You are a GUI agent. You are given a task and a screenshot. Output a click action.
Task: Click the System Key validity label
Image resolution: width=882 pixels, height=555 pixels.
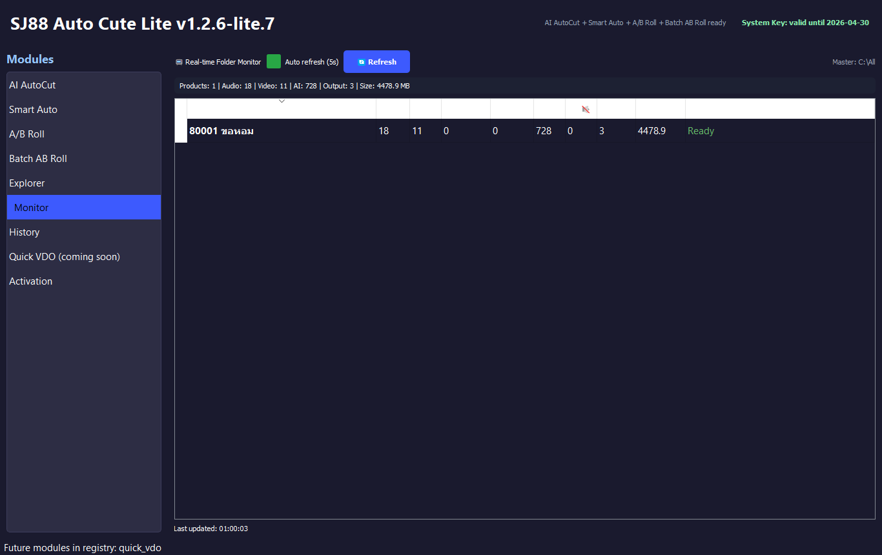pyautogui.click(x=805, y=23)
